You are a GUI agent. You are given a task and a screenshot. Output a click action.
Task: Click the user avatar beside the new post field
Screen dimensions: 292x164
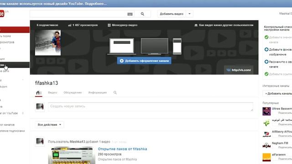40,107
